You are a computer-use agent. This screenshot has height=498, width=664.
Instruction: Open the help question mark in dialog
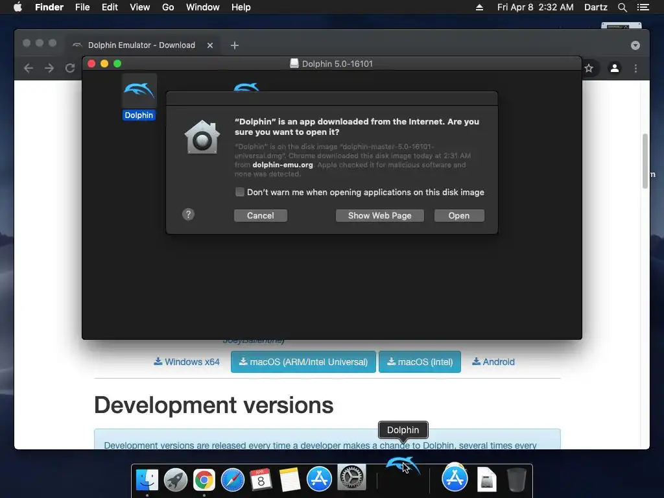189,214
